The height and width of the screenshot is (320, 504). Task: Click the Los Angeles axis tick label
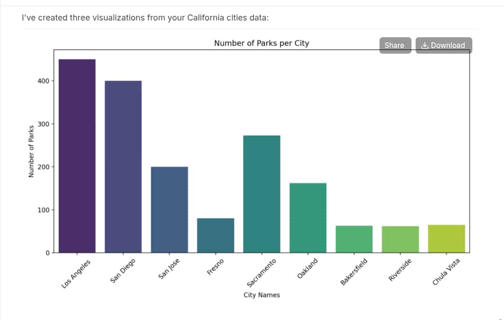(76, 274)
